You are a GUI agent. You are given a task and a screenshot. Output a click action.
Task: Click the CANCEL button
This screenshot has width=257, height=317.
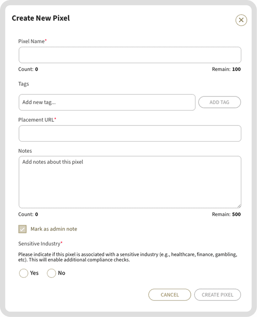[170, 295]
